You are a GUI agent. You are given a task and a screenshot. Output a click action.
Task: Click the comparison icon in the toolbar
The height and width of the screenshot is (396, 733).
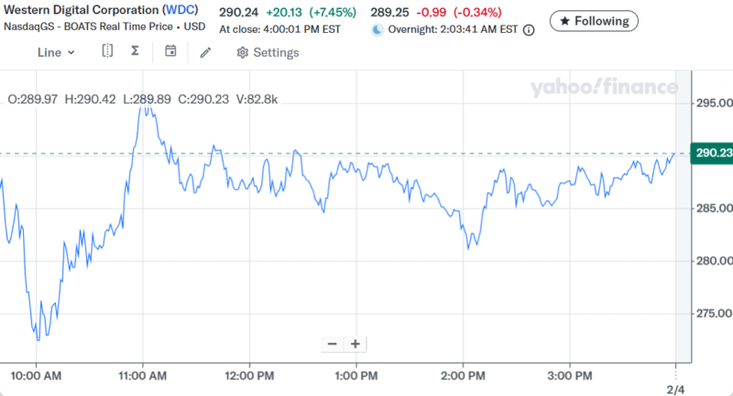click(107, 51)
